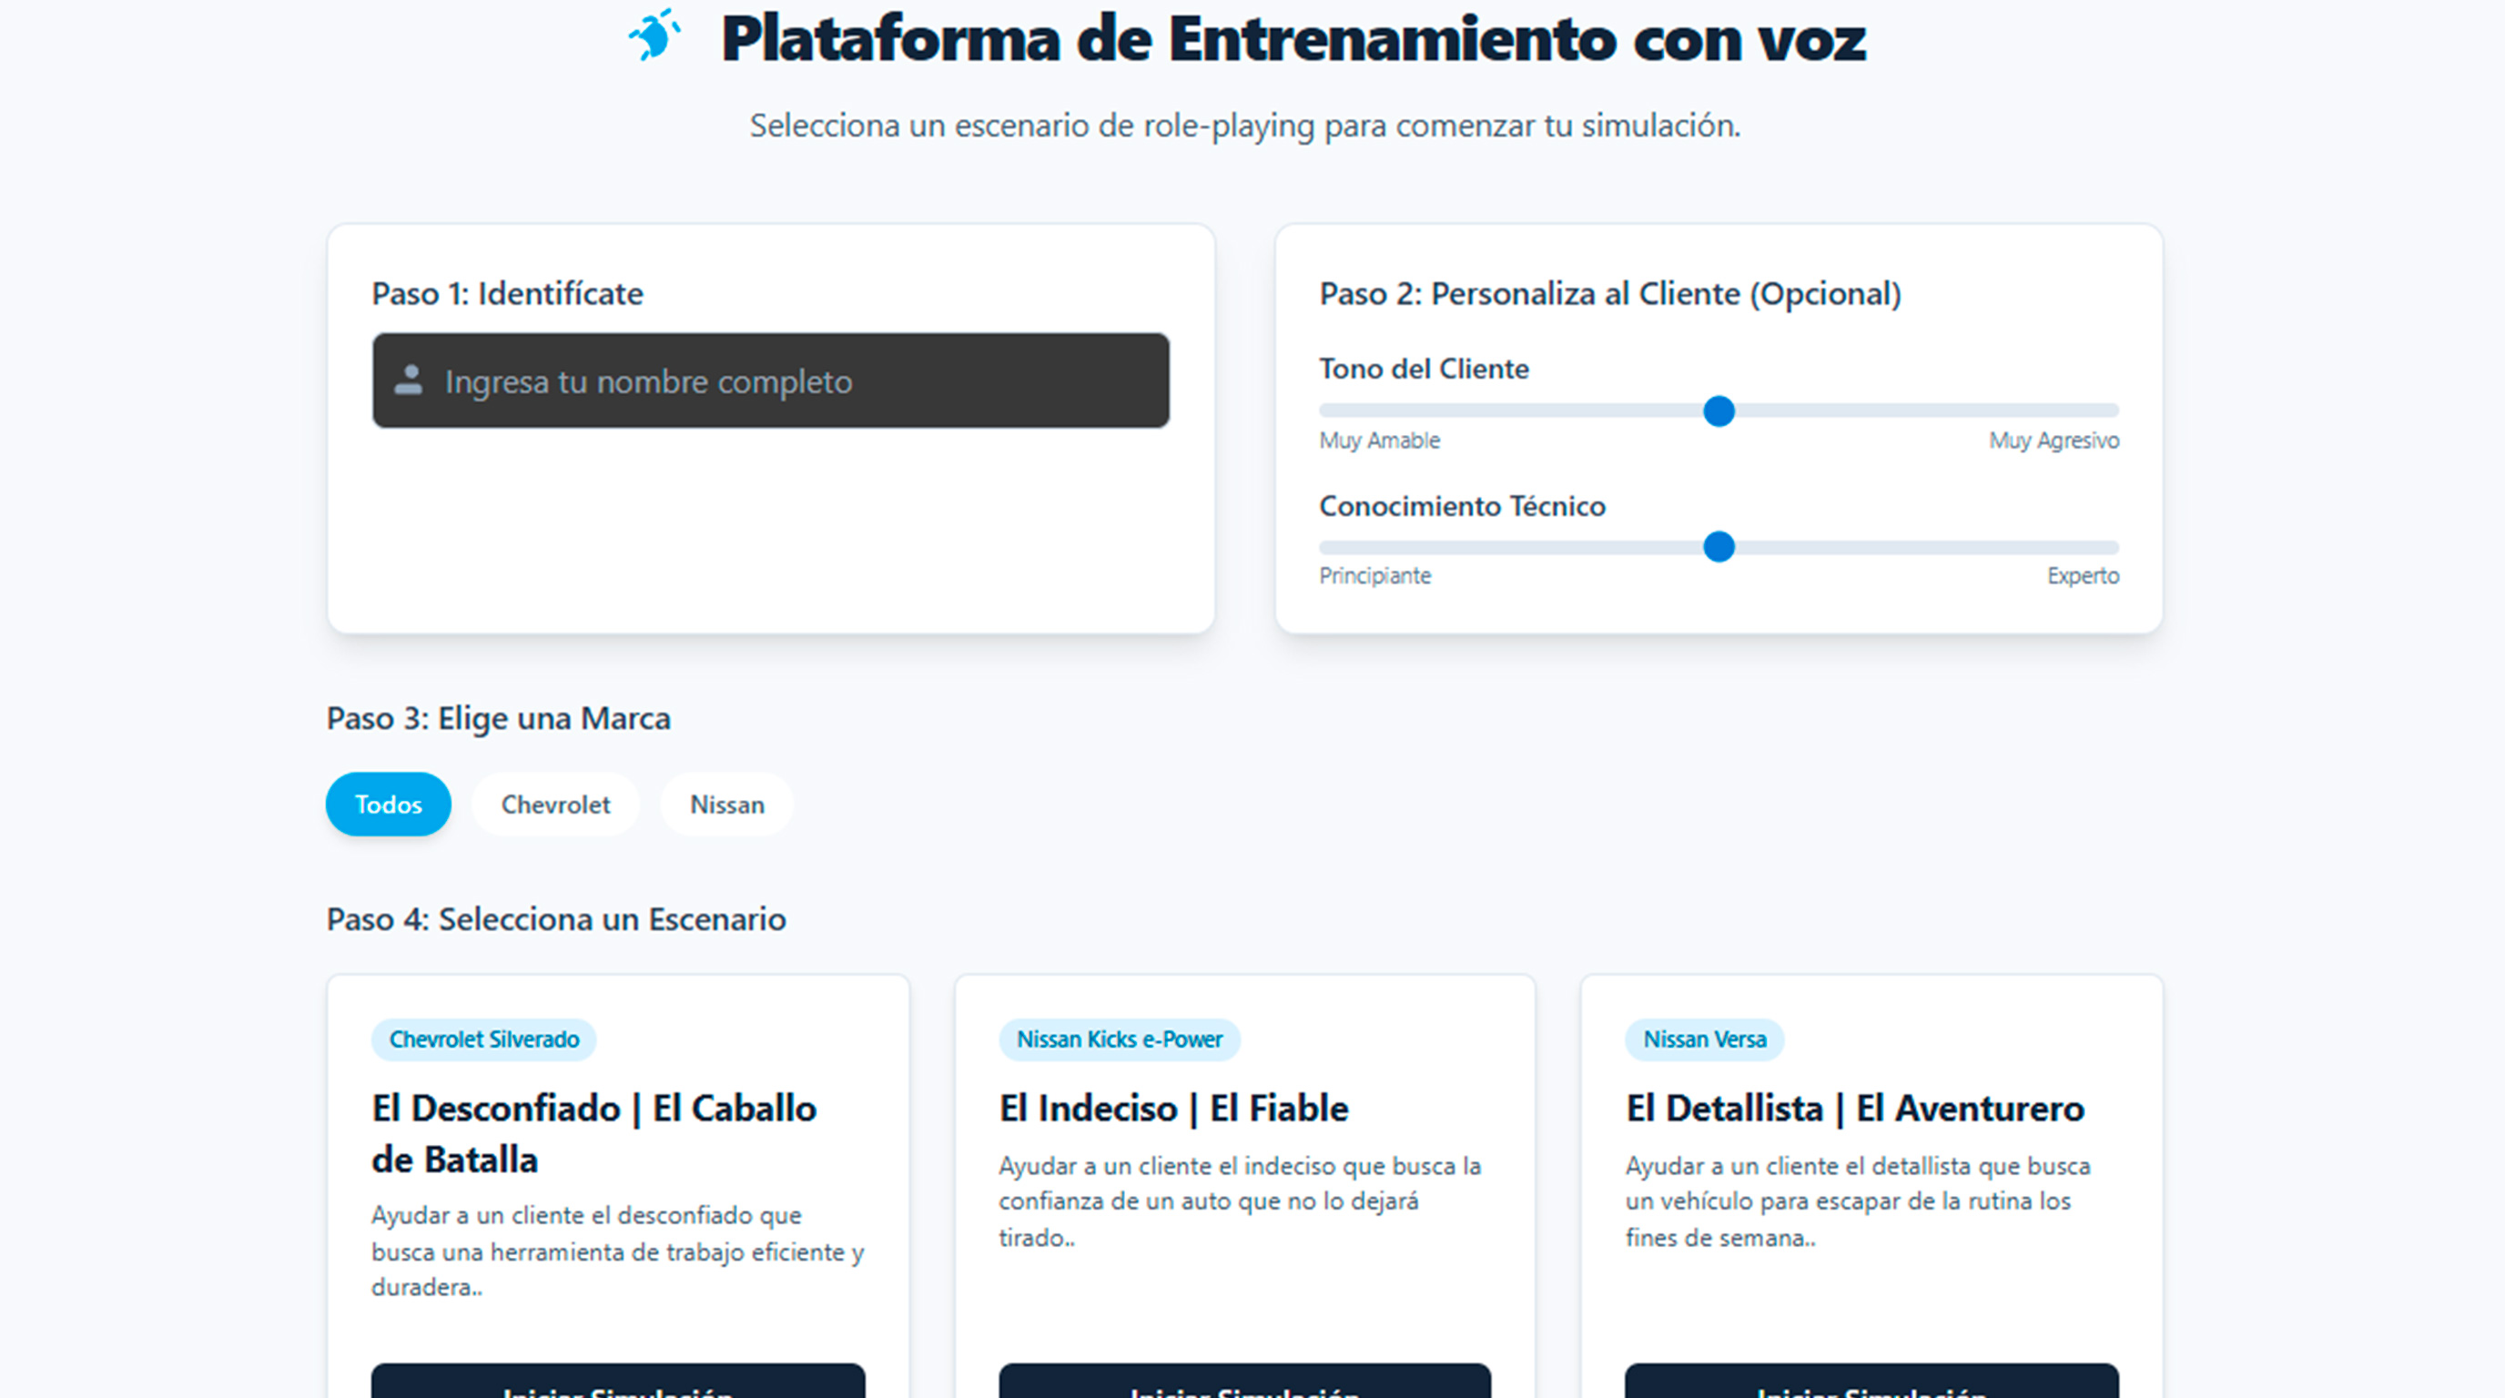
Task: Click the Nissan Versa tag badge
Action: pos(1704,1039)
